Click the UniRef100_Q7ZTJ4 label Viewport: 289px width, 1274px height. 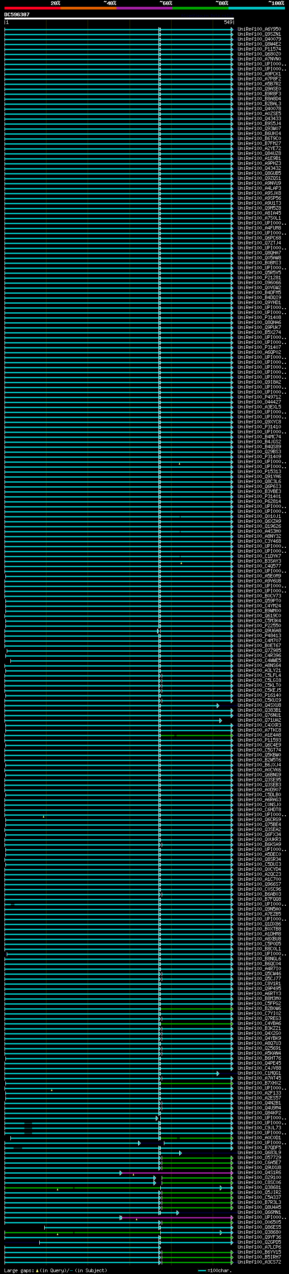[259, 243]
